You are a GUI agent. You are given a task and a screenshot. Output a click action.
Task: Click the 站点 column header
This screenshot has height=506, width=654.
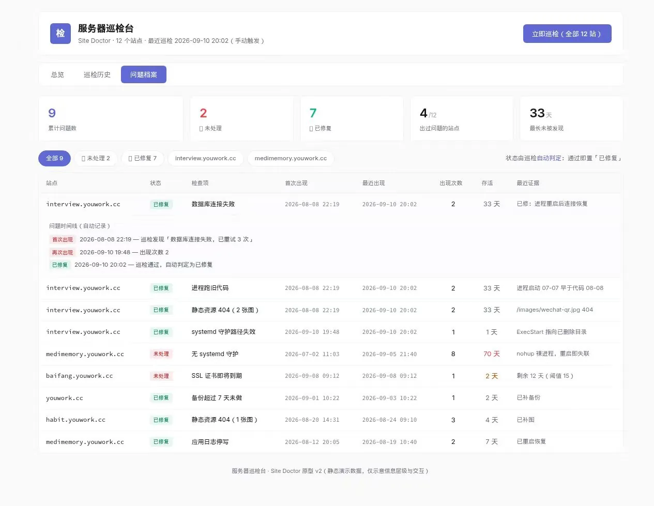52,183
